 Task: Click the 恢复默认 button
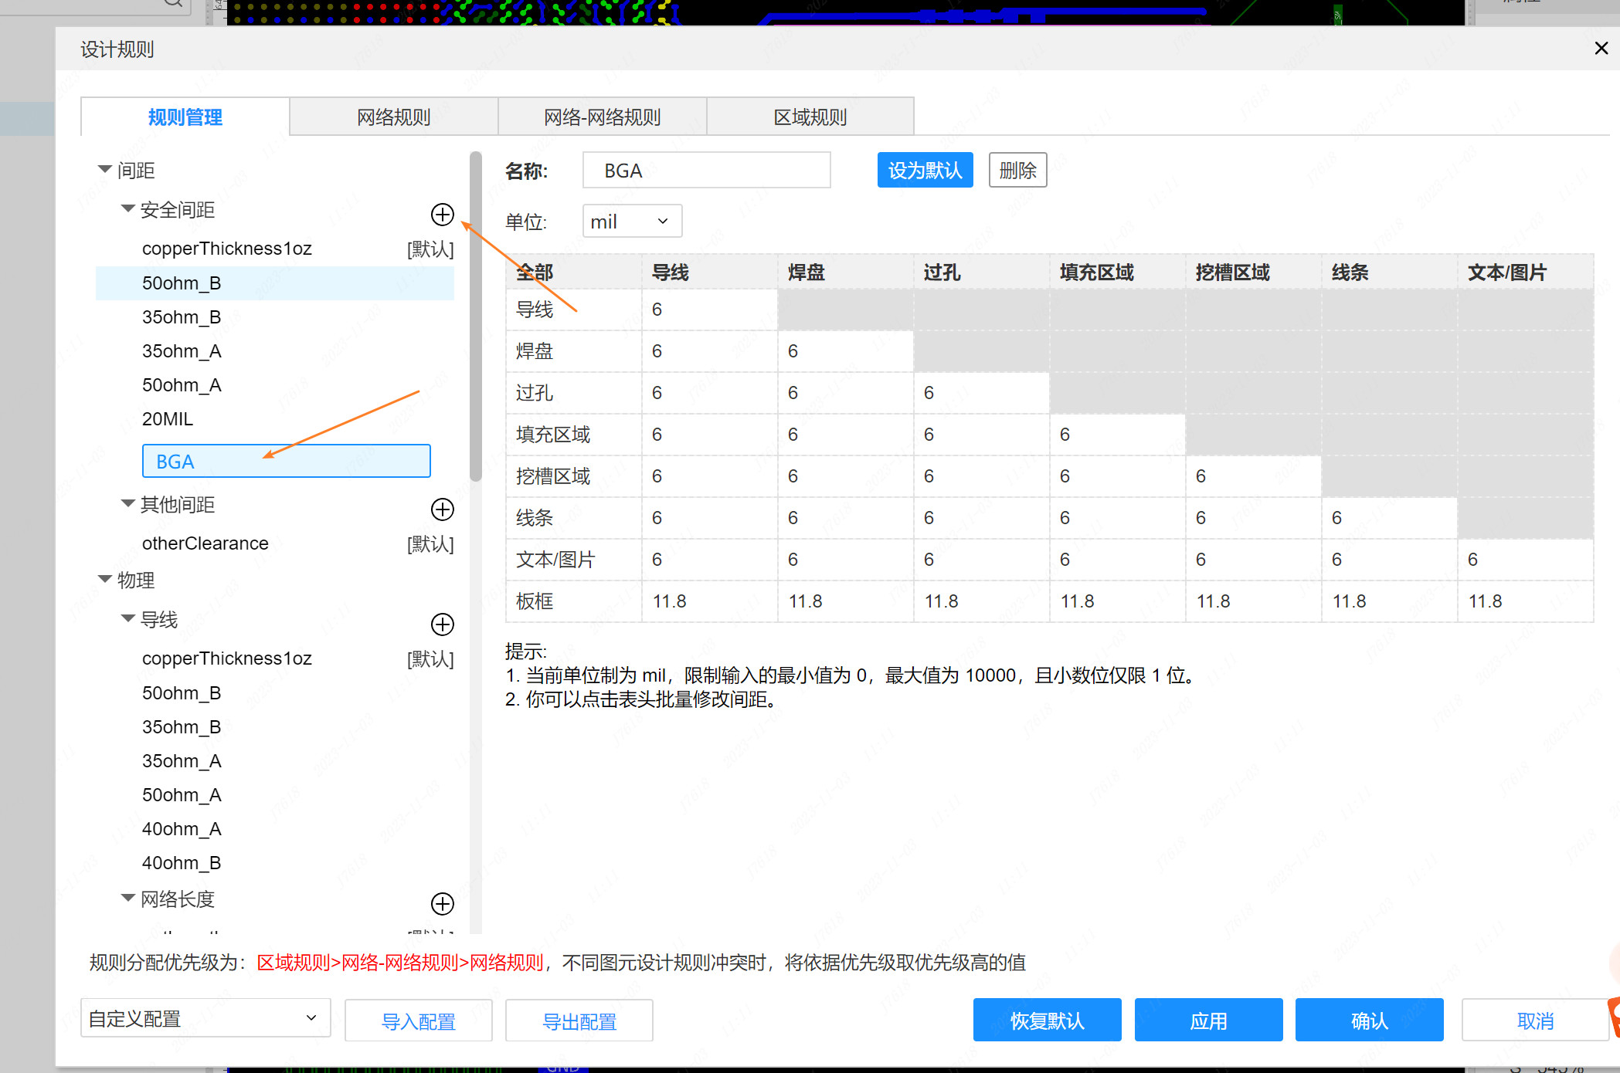[x=1047, y=1020]
